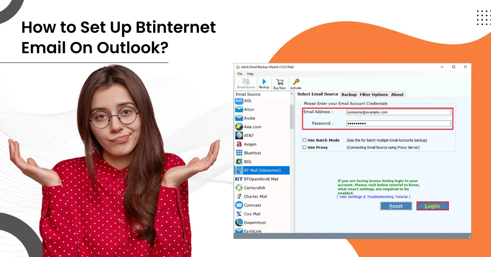Open the File menu
This screenshot has width=491, height=257.
click(x=239, y=74)
